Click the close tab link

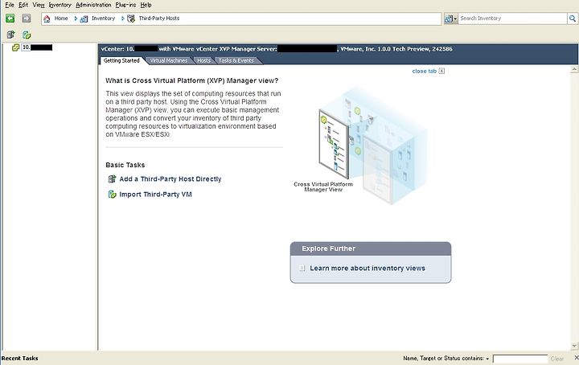pyautogui.click(x=425, y=72)
